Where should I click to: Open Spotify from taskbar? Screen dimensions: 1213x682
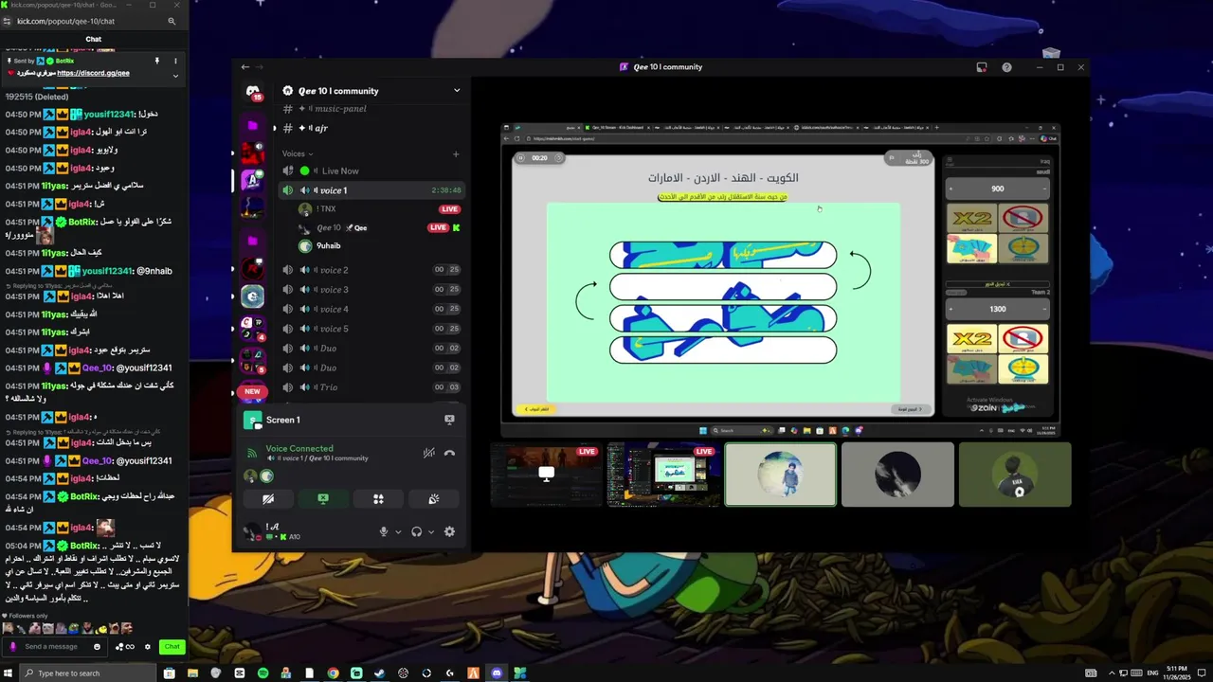[x=263, y=673]
